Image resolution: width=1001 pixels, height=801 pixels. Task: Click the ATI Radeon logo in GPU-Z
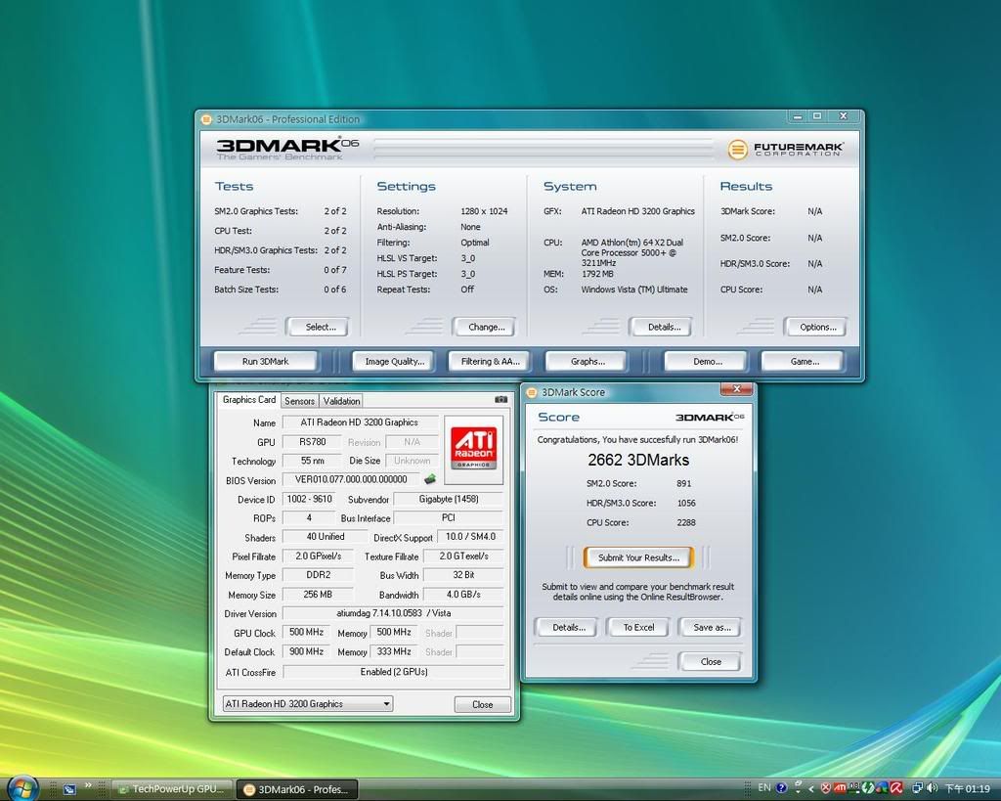coord(473,448)
